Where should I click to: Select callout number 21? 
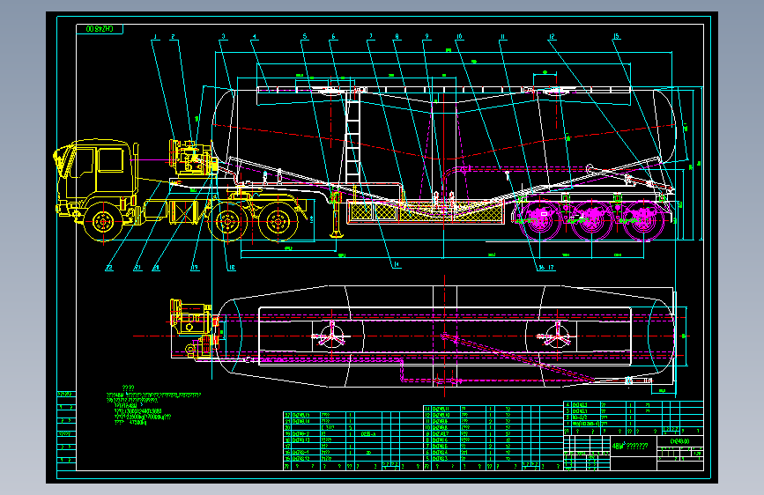pos(137,268)
